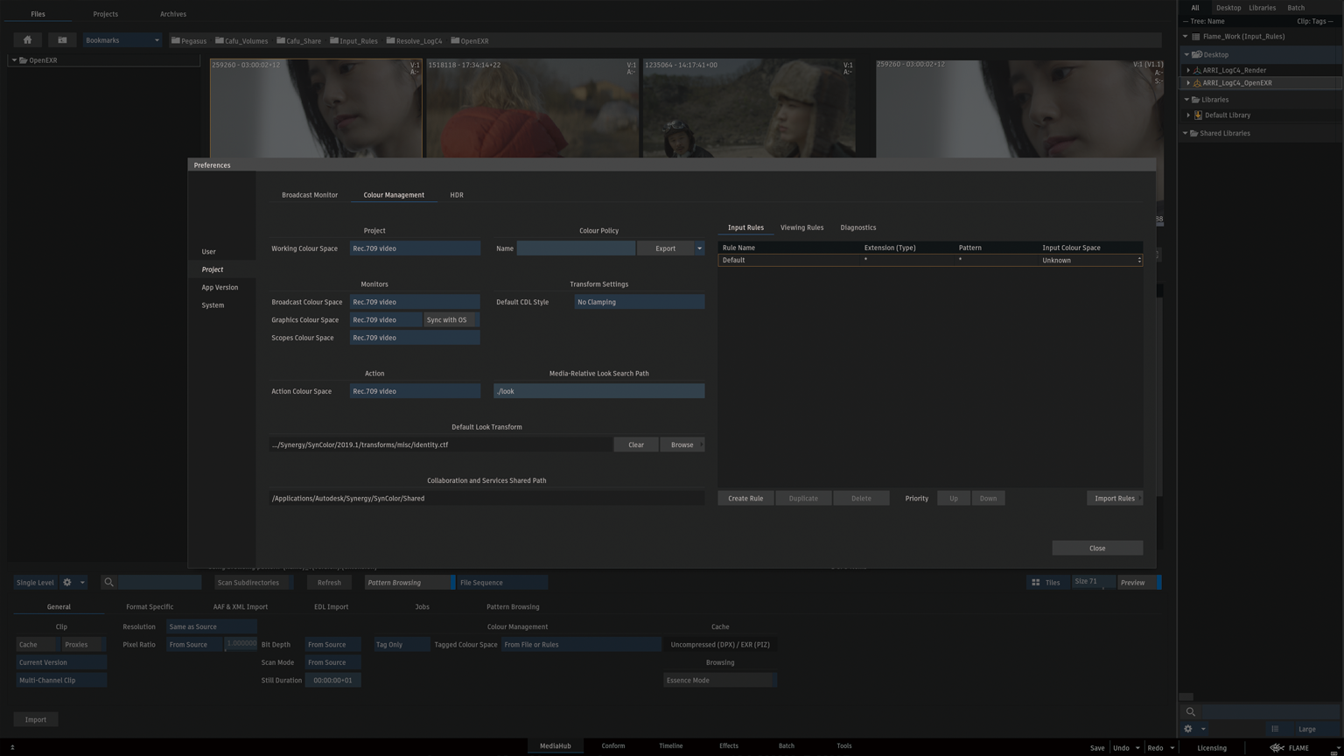The height and width of the screenshot is (756, 1344).
Task: Expand the Default Library tree item
Action: coord(1188,115)
